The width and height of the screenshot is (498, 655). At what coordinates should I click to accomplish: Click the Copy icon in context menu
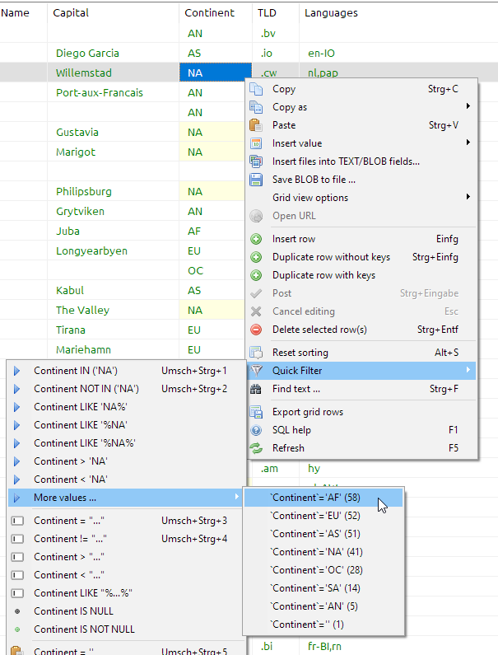click(256, 89)
